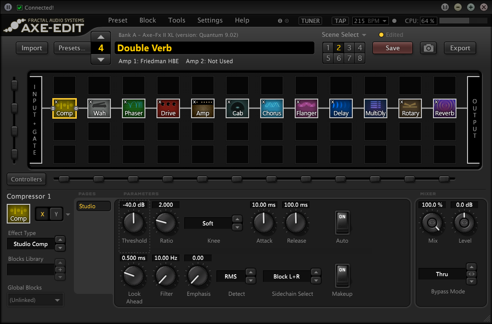Save the edited preset

pos(393,48)
